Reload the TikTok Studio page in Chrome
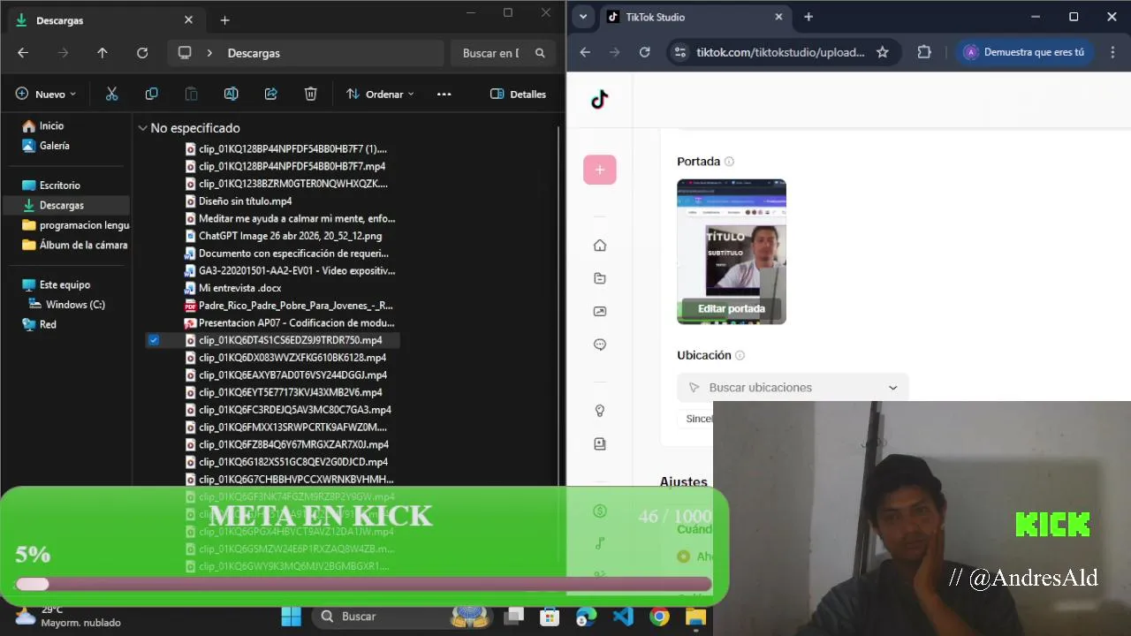 [x=645, y=52]
